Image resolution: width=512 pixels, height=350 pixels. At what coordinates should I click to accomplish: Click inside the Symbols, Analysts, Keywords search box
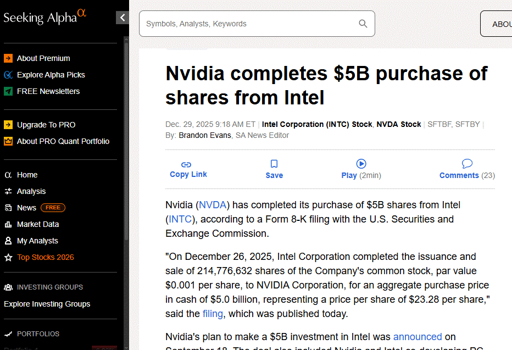coord(247,24)
